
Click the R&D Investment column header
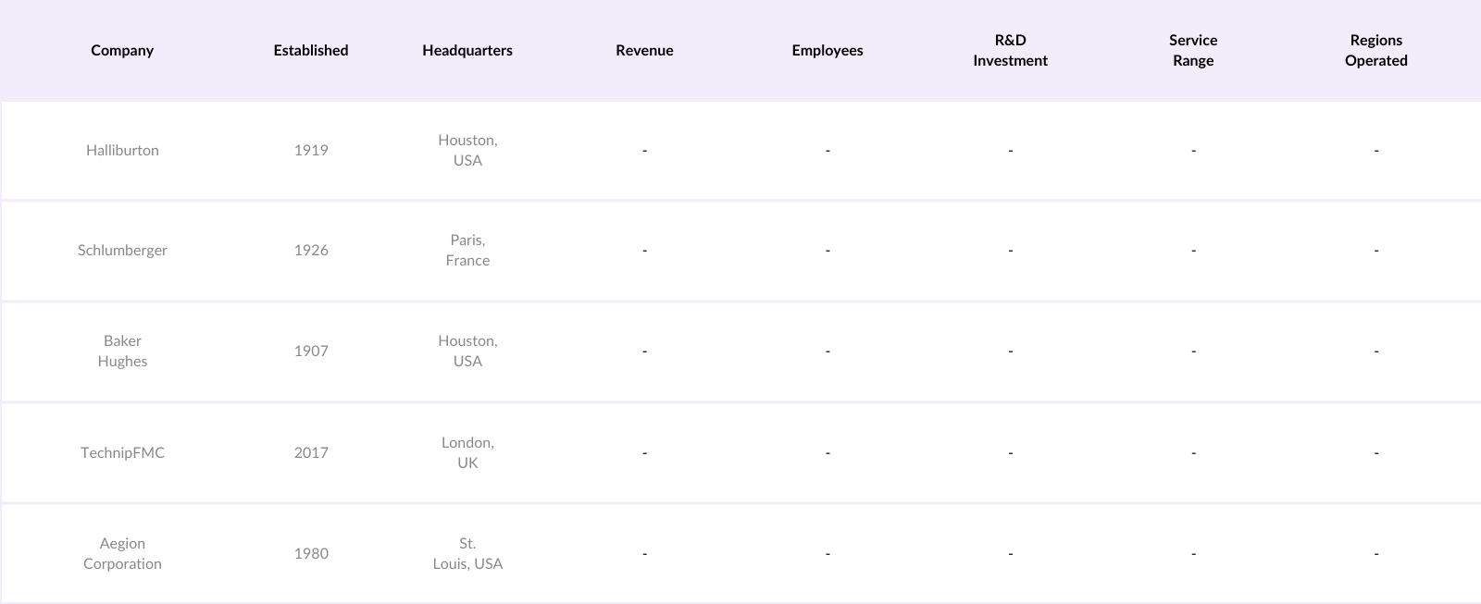1010,51
